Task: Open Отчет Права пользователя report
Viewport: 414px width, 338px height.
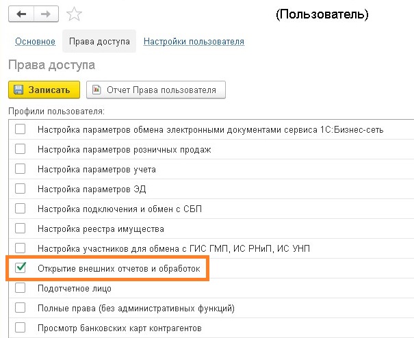Action: tap(155, 90)
